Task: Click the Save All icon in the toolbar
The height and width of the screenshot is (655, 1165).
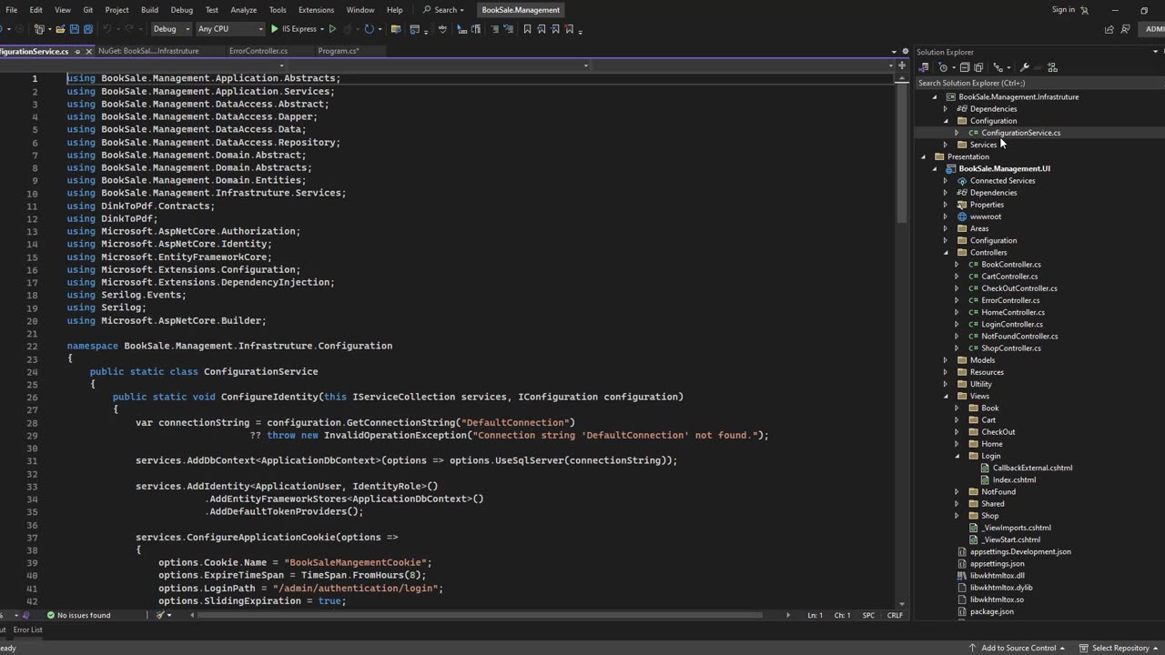Action: pyautogui.click(x=88, y=29)
